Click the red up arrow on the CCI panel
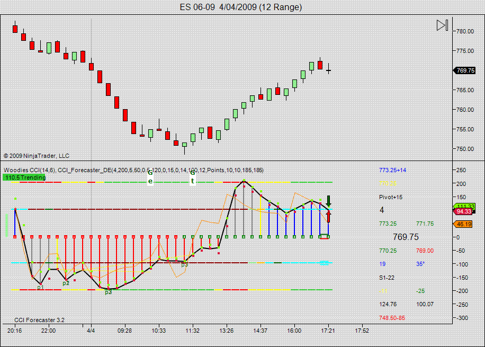This screenshot has height=347, width=485. tap(328, 217)
